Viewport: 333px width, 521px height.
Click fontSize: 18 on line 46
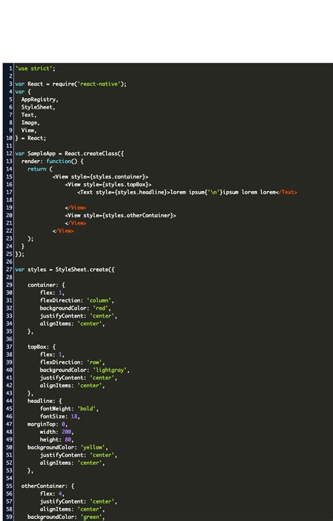58,416
